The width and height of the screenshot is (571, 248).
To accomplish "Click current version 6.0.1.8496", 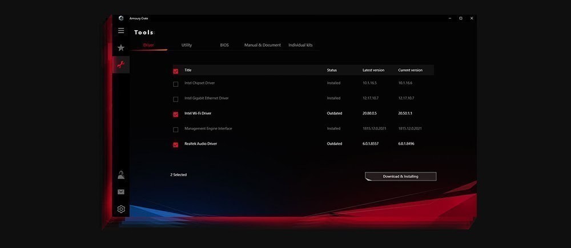I will click(406, 144).
